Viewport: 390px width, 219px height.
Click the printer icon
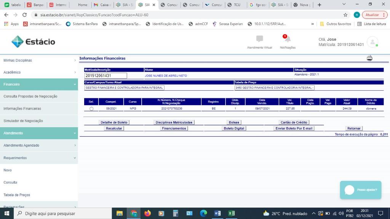click(x=369, y=58)
